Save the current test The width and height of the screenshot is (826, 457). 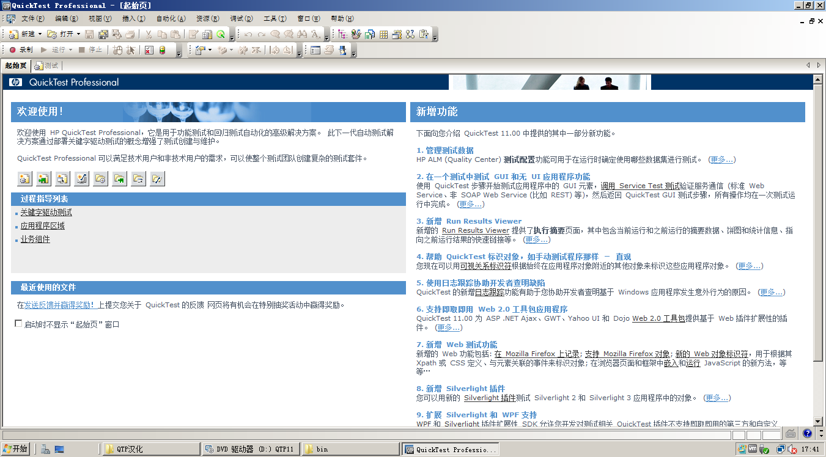[x=89, y=35]
